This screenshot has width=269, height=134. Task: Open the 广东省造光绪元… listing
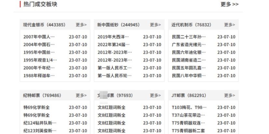[189, 45]
